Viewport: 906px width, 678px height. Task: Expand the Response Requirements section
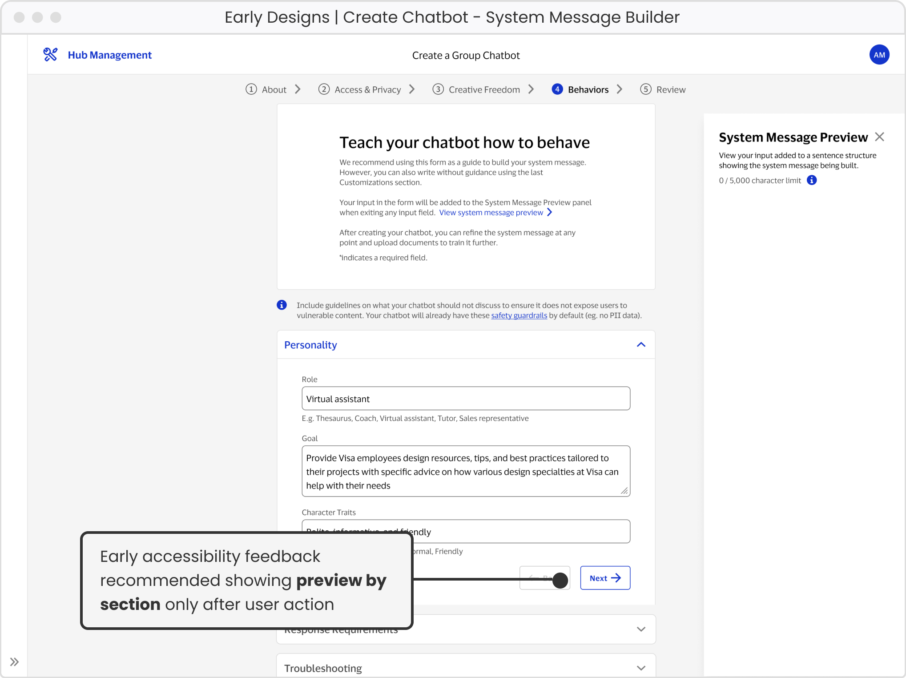tap(641, 629)
